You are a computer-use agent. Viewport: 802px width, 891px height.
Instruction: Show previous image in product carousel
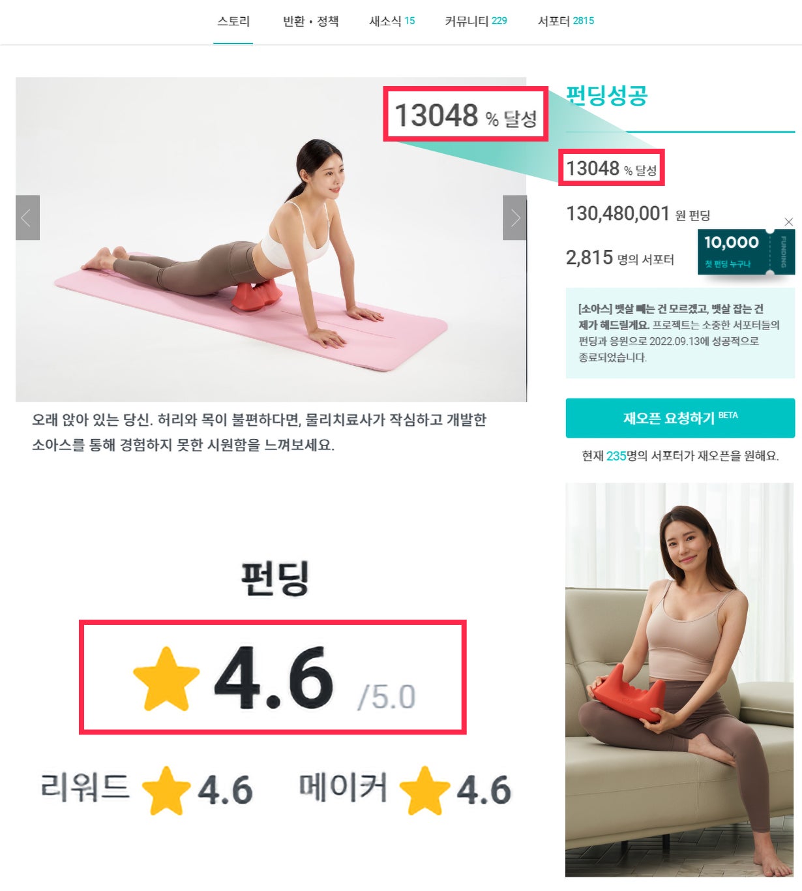27,217
